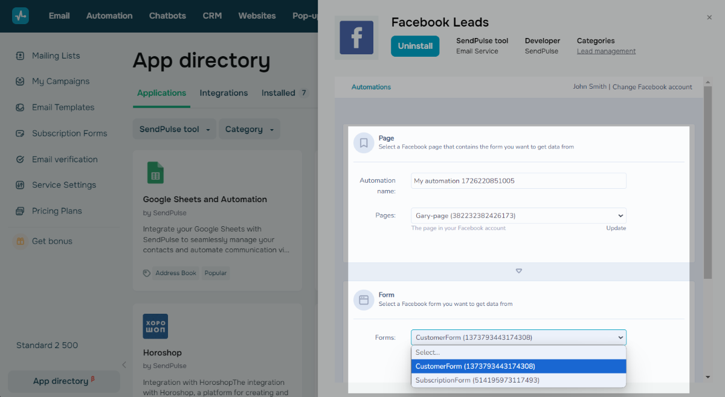Viewport: 725px width, 397px height.
Task: Open My Campaigns in the sidebar
Action: pyautogui.click(x=60, y=81)
